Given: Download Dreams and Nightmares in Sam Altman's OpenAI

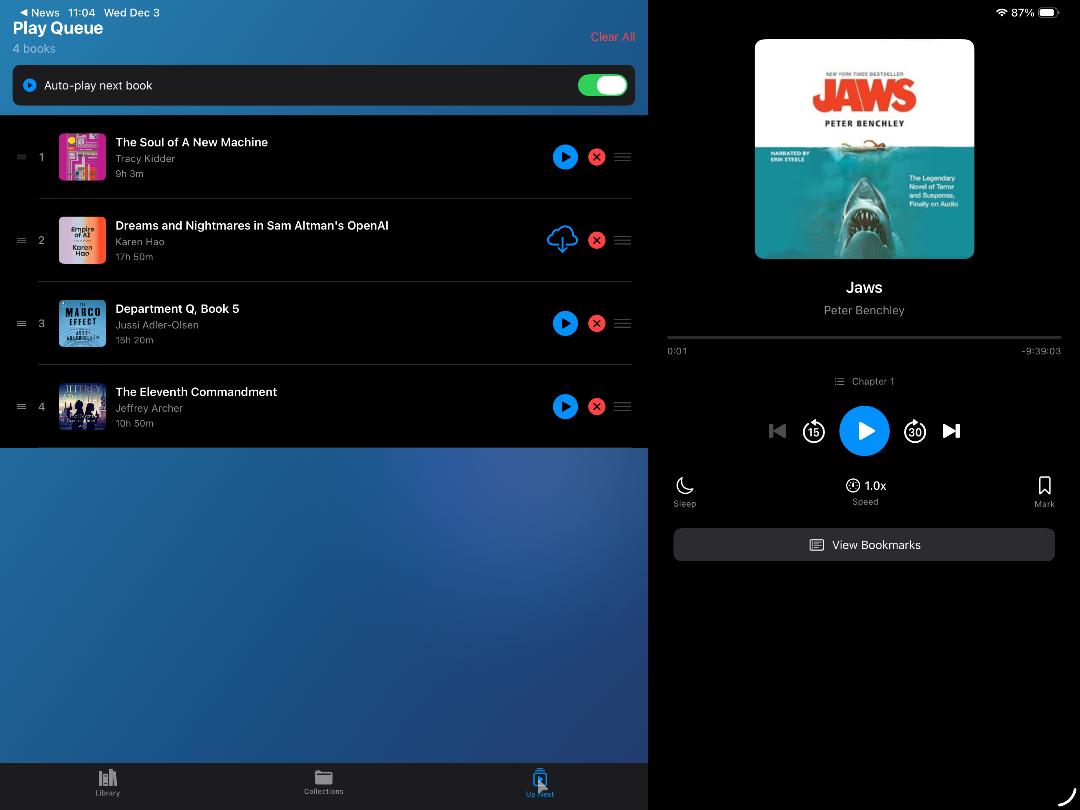Looking at the screenshot, I should 562,239.
